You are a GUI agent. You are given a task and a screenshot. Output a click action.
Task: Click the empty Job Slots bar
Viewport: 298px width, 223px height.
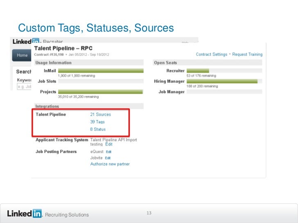pos(101,81)
